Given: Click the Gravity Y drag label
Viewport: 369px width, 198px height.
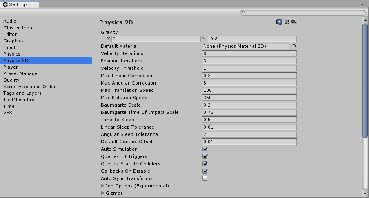Looking at the screenshot, I should pyautogui.click(x=204, y=39).
